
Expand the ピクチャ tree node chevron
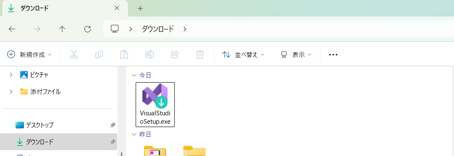[11, 75]
